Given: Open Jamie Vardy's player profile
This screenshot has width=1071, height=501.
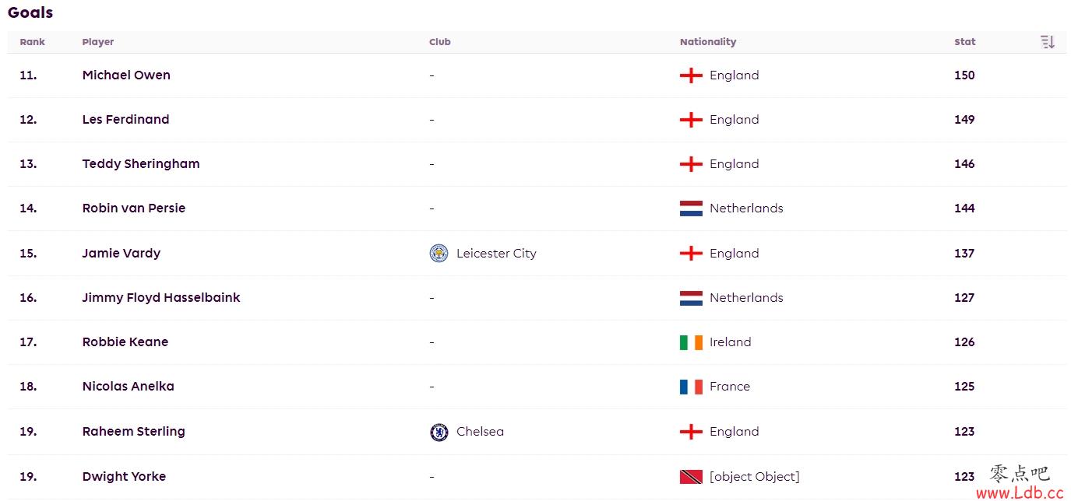Looking at the screenshot, I should 122,254.
